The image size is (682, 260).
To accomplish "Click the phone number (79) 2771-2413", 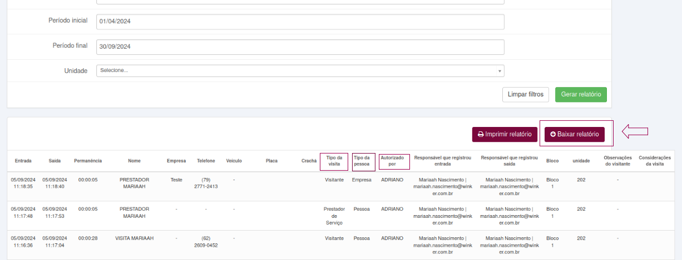I will click(x=206, y=183).
